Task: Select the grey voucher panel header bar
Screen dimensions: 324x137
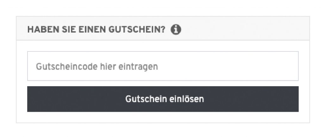Action: click(x=163, y=28)
